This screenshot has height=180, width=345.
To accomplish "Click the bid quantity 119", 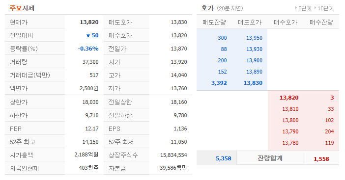I will pos(329,143).
